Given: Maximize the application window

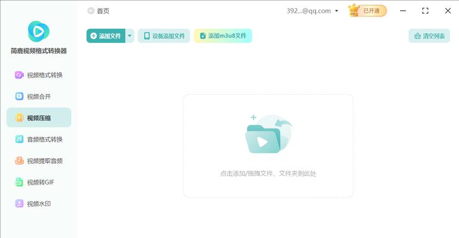Looking at the screenshot, I should click(425, 11).
